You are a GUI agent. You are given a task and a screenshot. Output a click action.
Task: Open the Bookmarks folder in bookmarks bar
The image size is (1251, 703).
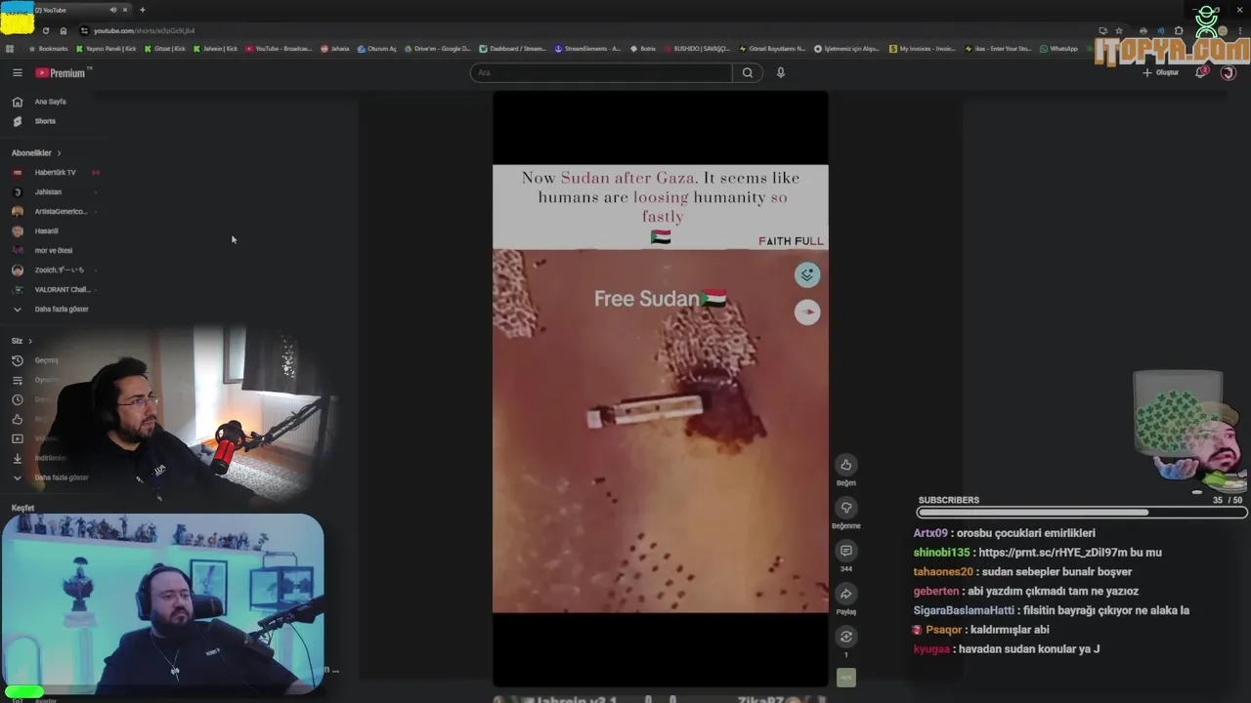coord(49,49)
